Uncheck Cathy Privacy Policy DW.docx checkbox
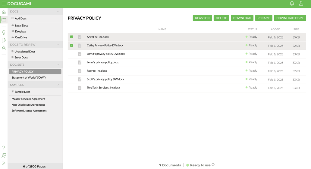 pos(72,45)
